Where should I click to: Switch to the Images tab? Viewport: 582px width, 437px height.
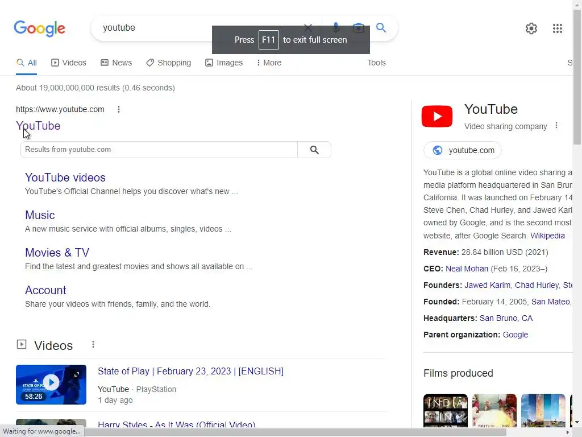[x=224, y=63]
